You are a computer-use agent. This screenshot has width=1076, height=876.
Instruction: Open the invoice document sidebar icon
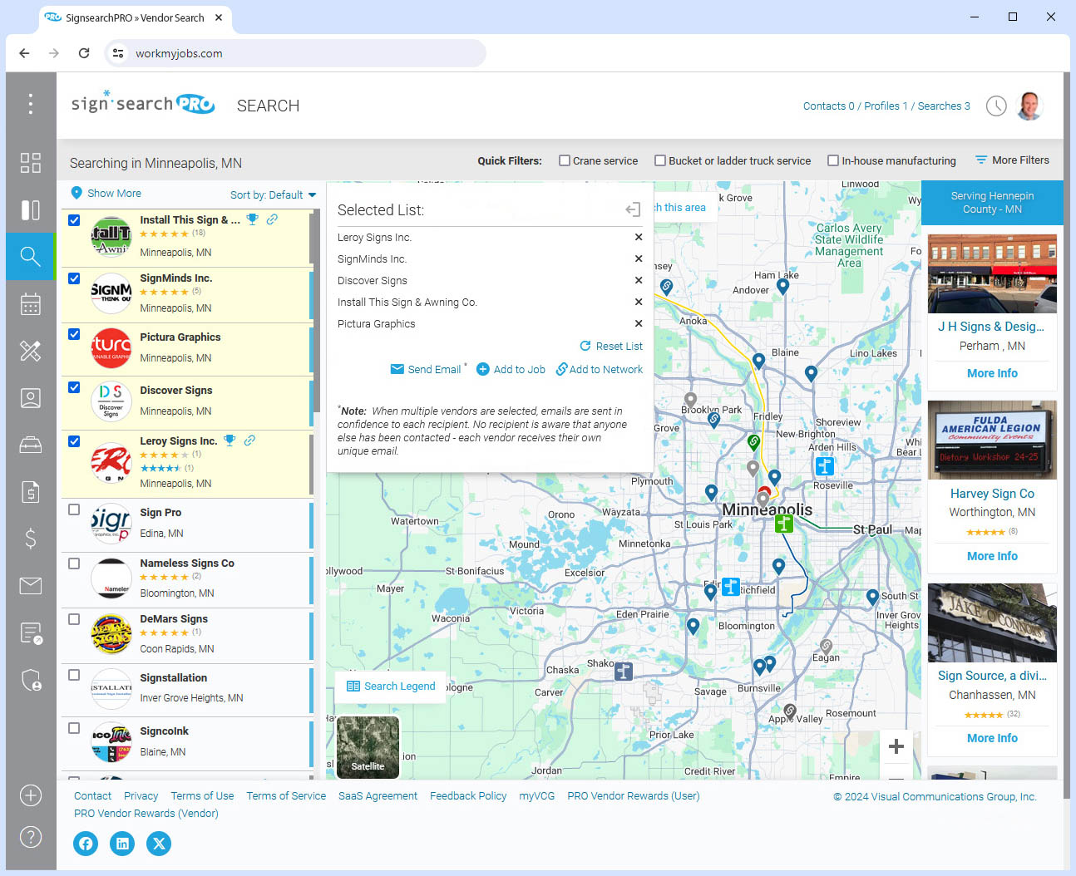[x=31, y=492]
